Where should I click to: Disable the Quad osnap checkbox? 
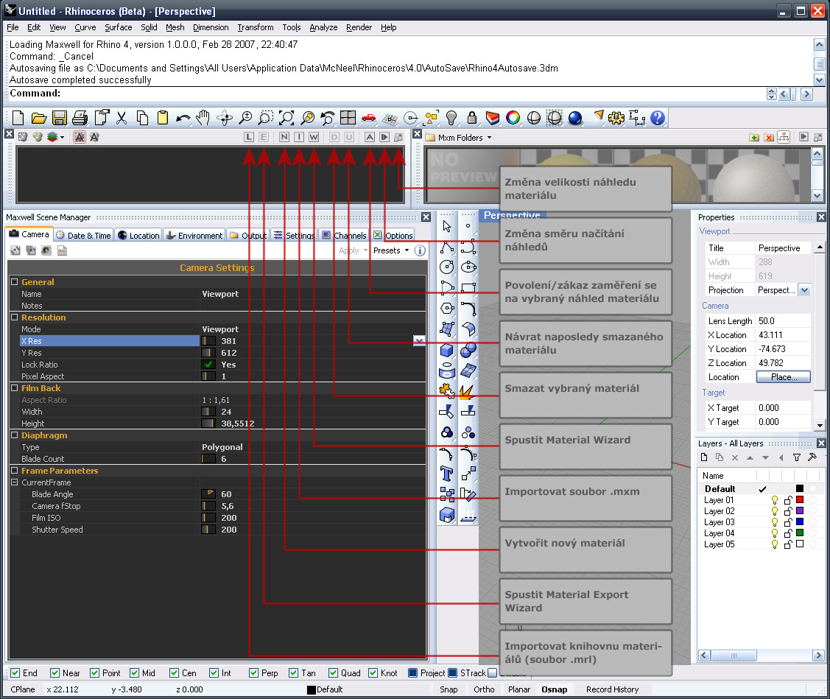[x=333, y=672]
